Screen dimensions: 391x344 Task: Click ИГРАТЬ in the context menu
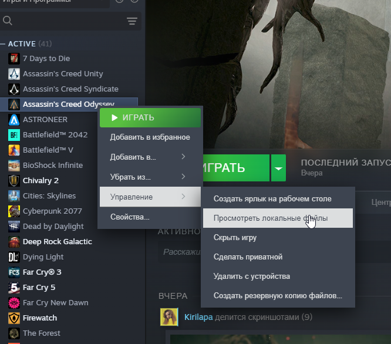pos(150,117)
